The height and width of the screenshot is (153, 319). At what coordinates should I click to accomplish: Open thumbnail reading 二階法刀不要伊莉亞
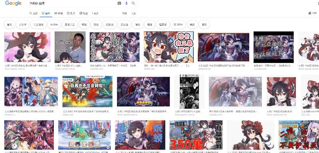(x=299, y=135)
